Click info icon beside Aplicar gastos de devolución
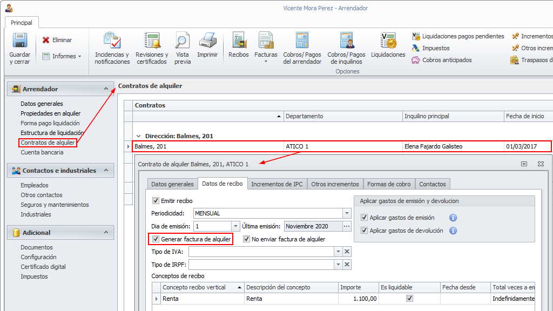 coord(453,231)
